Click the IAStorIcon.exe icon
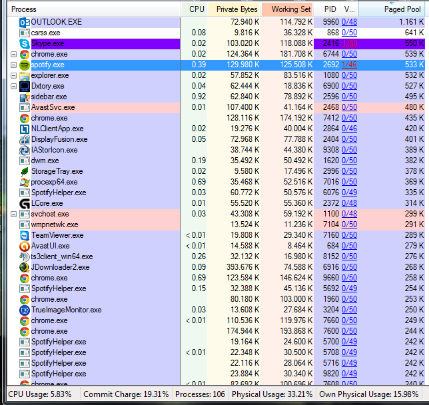 25,151
